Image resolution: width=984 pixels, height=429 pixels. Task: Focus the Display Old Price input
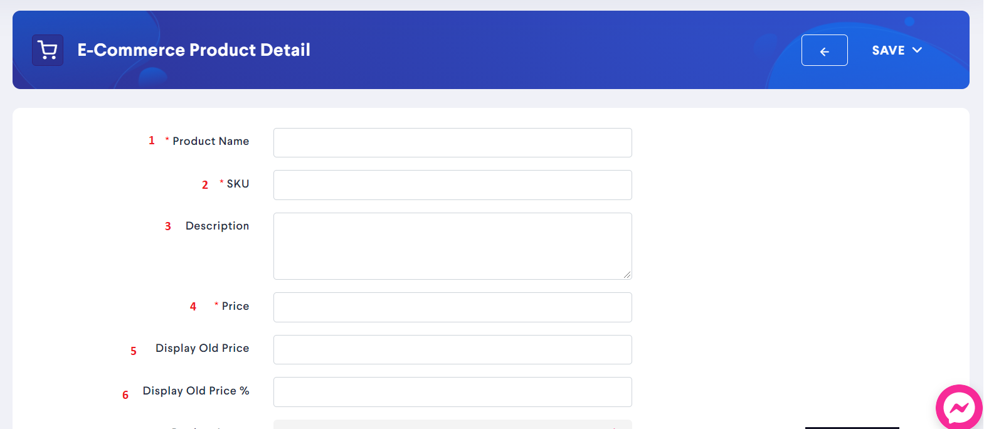point(452,349)
